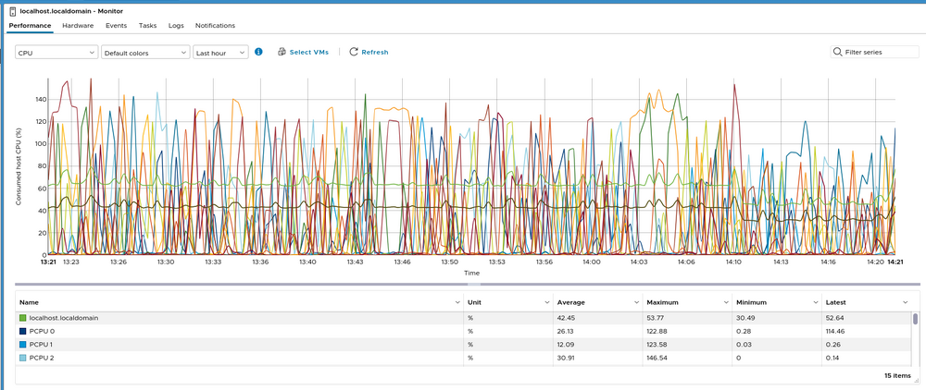Click the magnifier icon in Filter series
The height and width of the screenshot is (390, 926).
[838, 53]
